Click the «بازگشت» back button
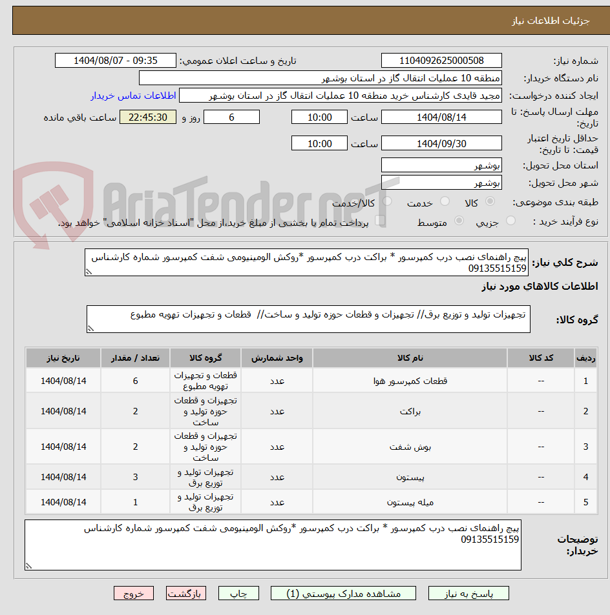The height and width of the screenshot is (615, 610). click(x=186, y=592)
